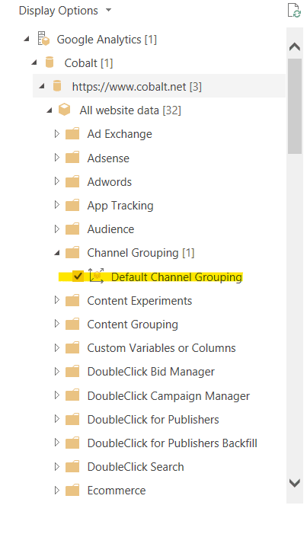The width and height of the screenshot is (307, 550).
Task: Click the vertical scrollbar thumb
Action: pos(295,107)
